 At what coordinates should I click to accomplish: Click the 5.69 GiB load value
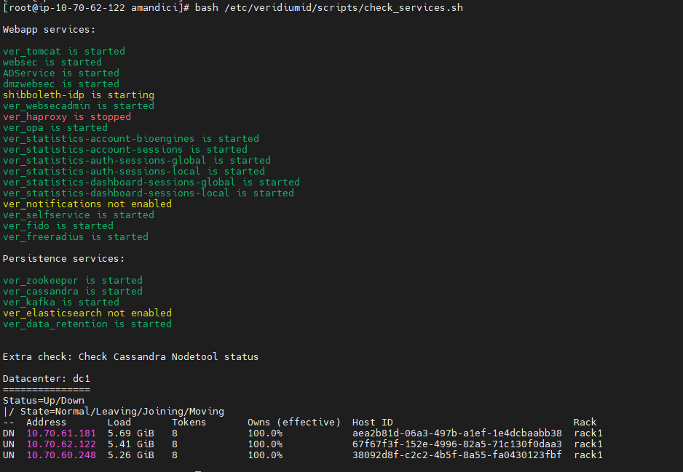tap(131, 433)
